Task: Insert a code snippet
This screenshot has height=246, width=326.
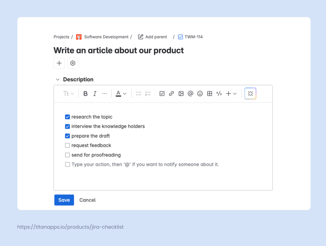Action: coord(219,94)
